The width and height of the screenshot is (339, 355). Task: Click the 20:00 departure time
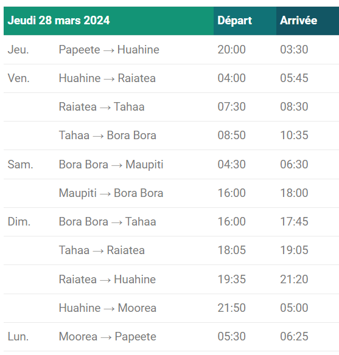click(232, 50)
